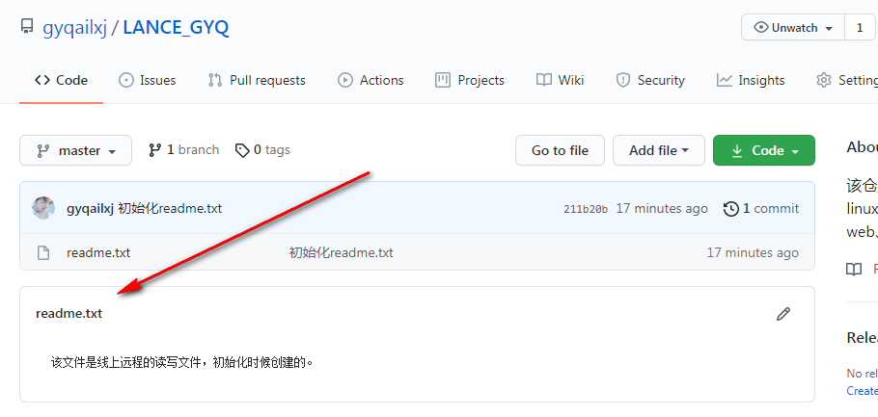Open the gyqailxj owner profile link

[74, 27]
